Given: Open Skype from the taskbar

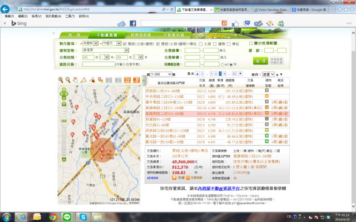Looking at the screenshot, I should click(x=83, y=217).
